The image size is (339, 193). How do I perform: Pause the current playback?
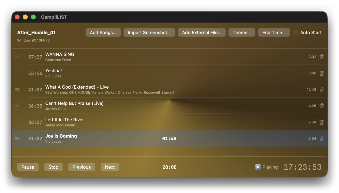pos(28,167)
